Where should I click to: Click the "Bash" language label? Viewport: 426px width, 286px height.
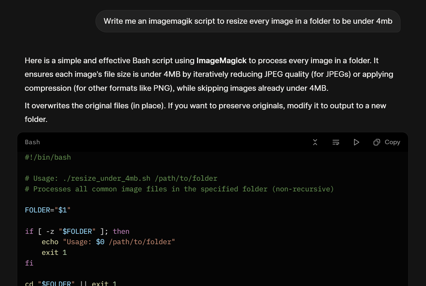pyautogui.click(x=32, y=142)
